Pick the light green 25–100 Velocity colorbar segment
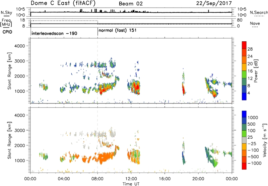268x186 pixels. point(244,134)
